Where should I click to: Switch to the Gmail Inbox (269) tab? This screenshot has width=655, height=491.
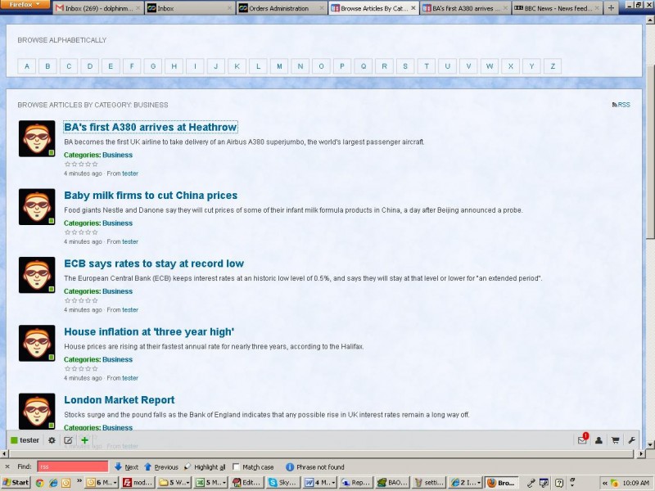(x=98, y=8)
